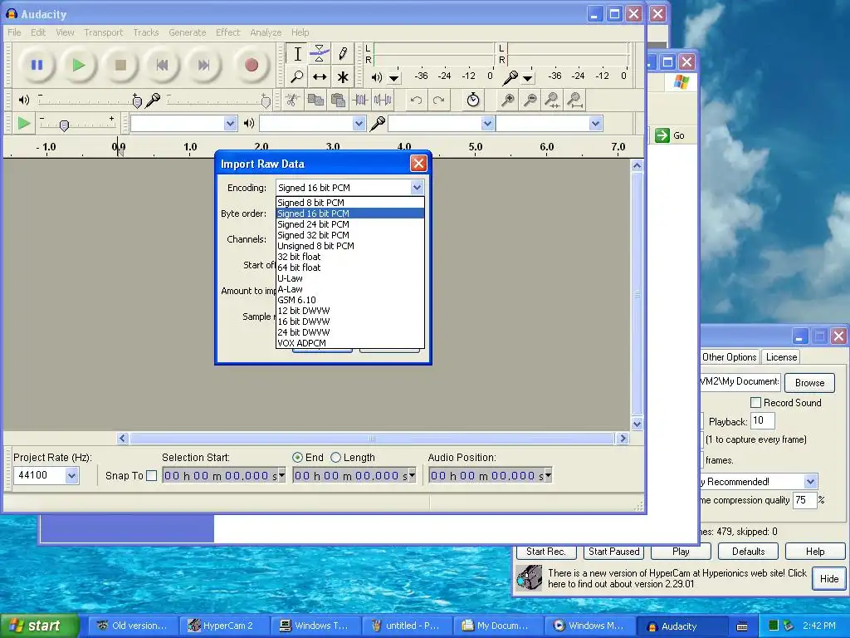Image resolution: width=850 pixels, height=638 pixels.
Task: Open output meter dropdown arrow
Action: 394,79
